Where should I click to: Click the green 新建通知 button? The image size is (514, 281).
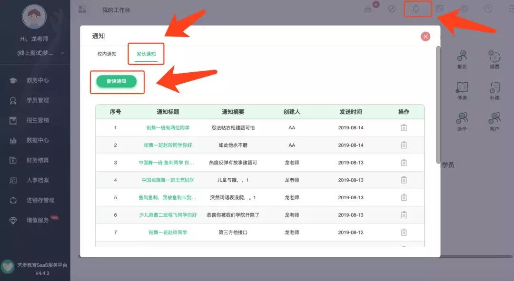click(117, 82)
